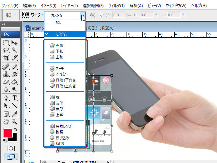Choose カスタム warp option in list
The height and width of the screenshot is (163, 217).
click(x=65, y=34)
